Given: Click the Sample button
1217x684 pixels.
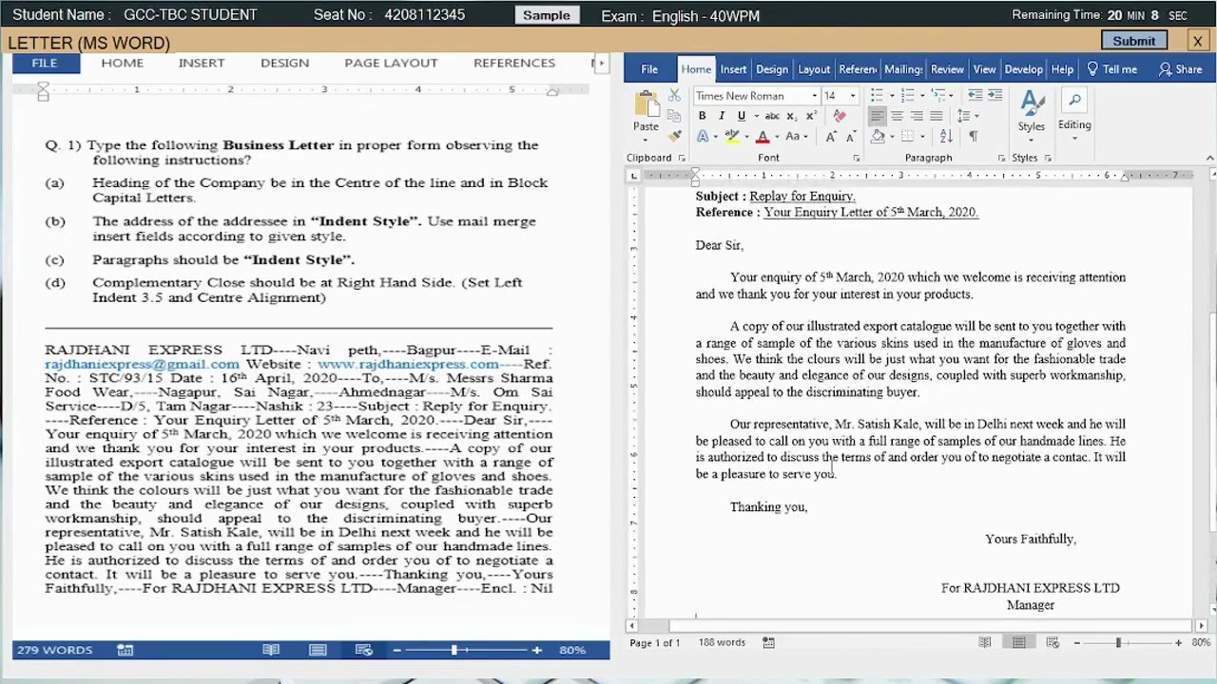Looking at the screenshot, I should (547, 15).
